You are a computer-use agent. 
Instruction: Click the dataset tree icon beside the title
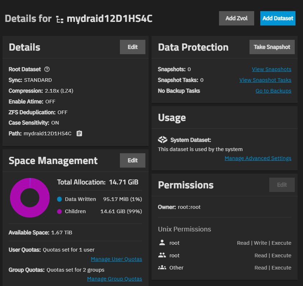pos(60,19)
